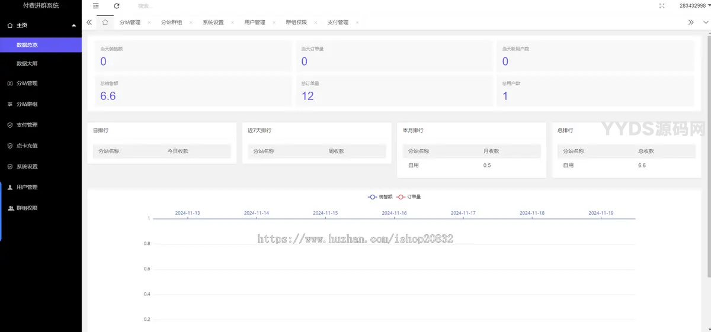Open 用户管理 in the sidebar
The image size is (711, 332).
click(27, 187)
